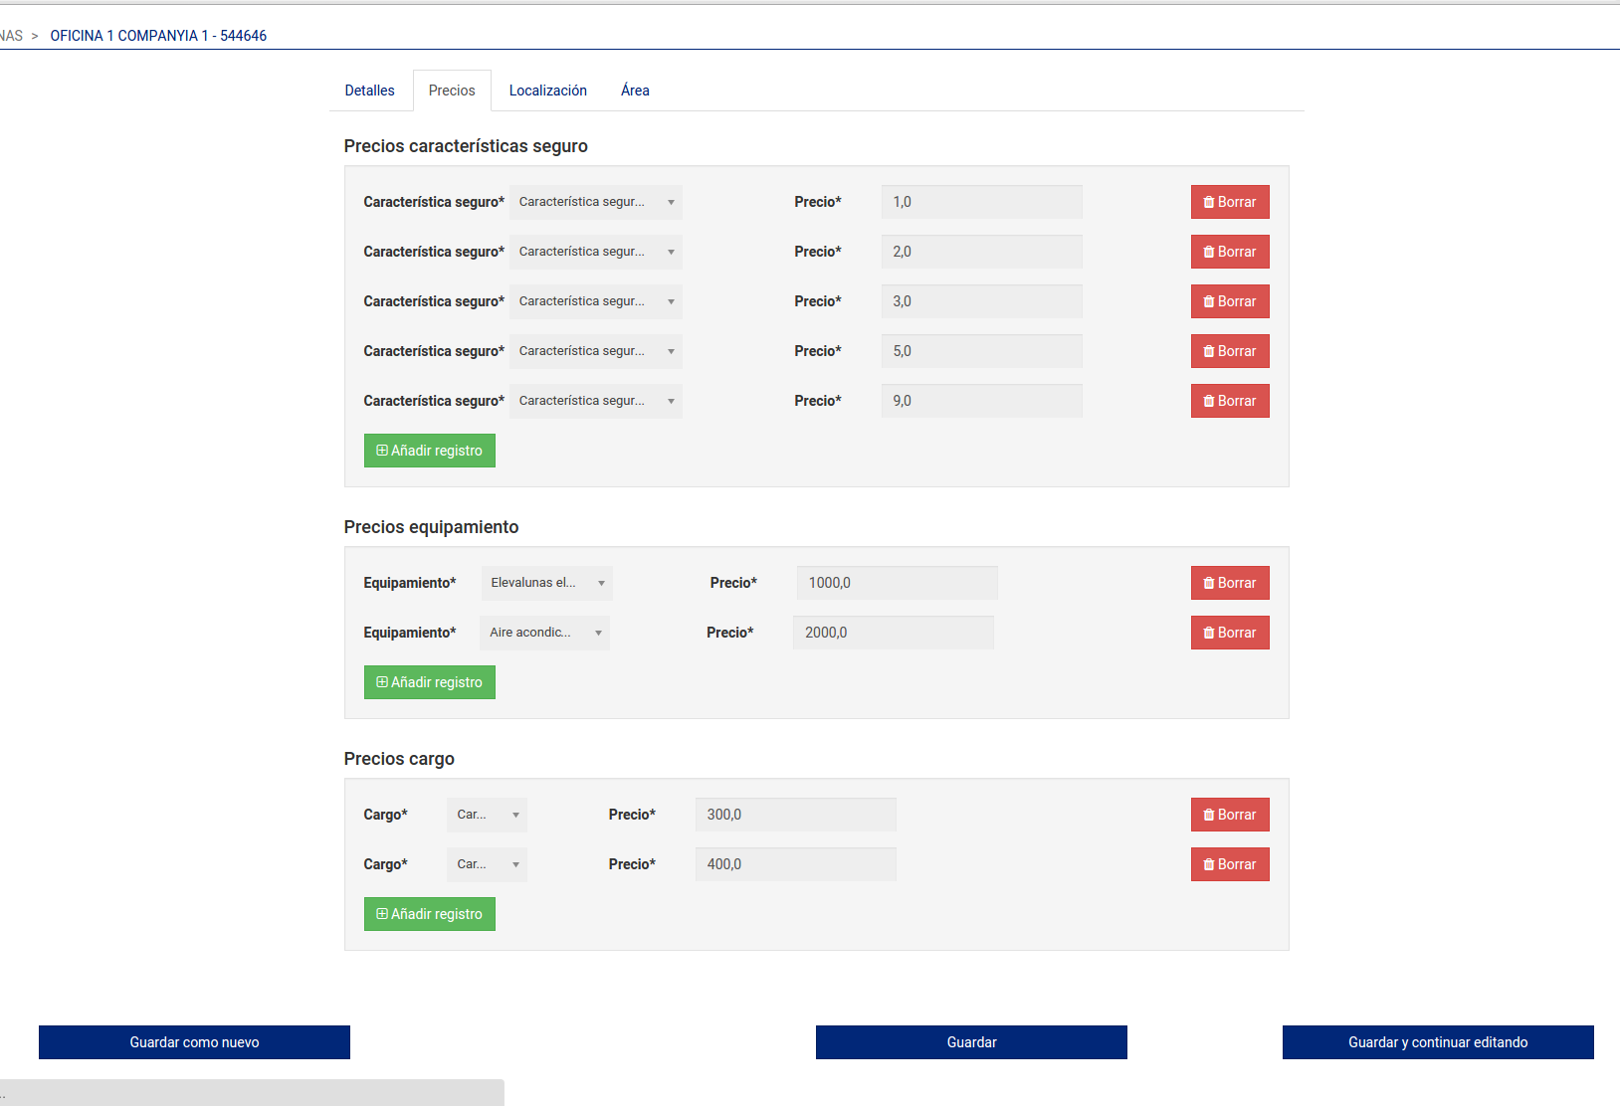The image size is (1620, 1106).
Task: Delete the Aire acondic equipment row
Action: click(1229, 633)
